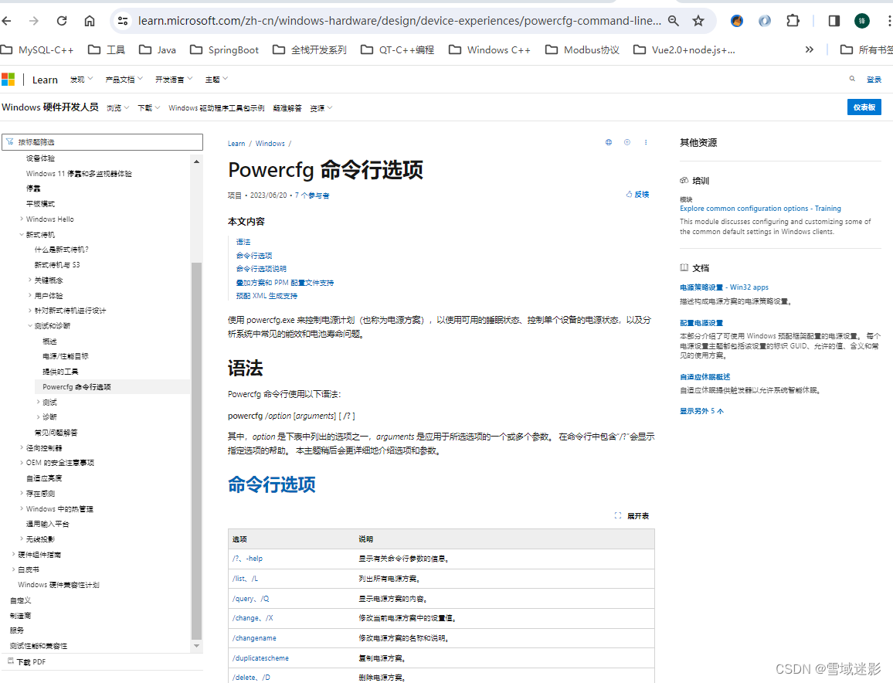Expand the 硬件组件指南 tree node
Viewport: 893px width, 683px height.
click(x=14, y=554)
